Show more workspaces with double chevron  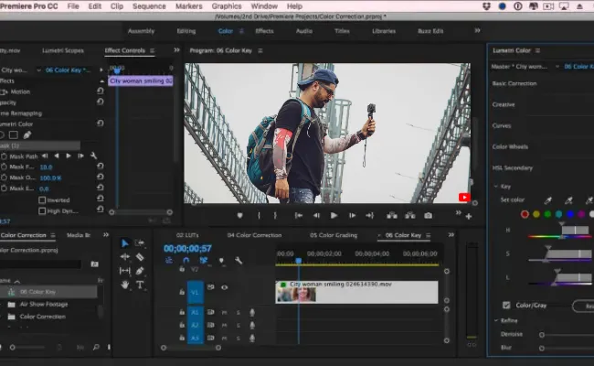[x=477, y=31]
